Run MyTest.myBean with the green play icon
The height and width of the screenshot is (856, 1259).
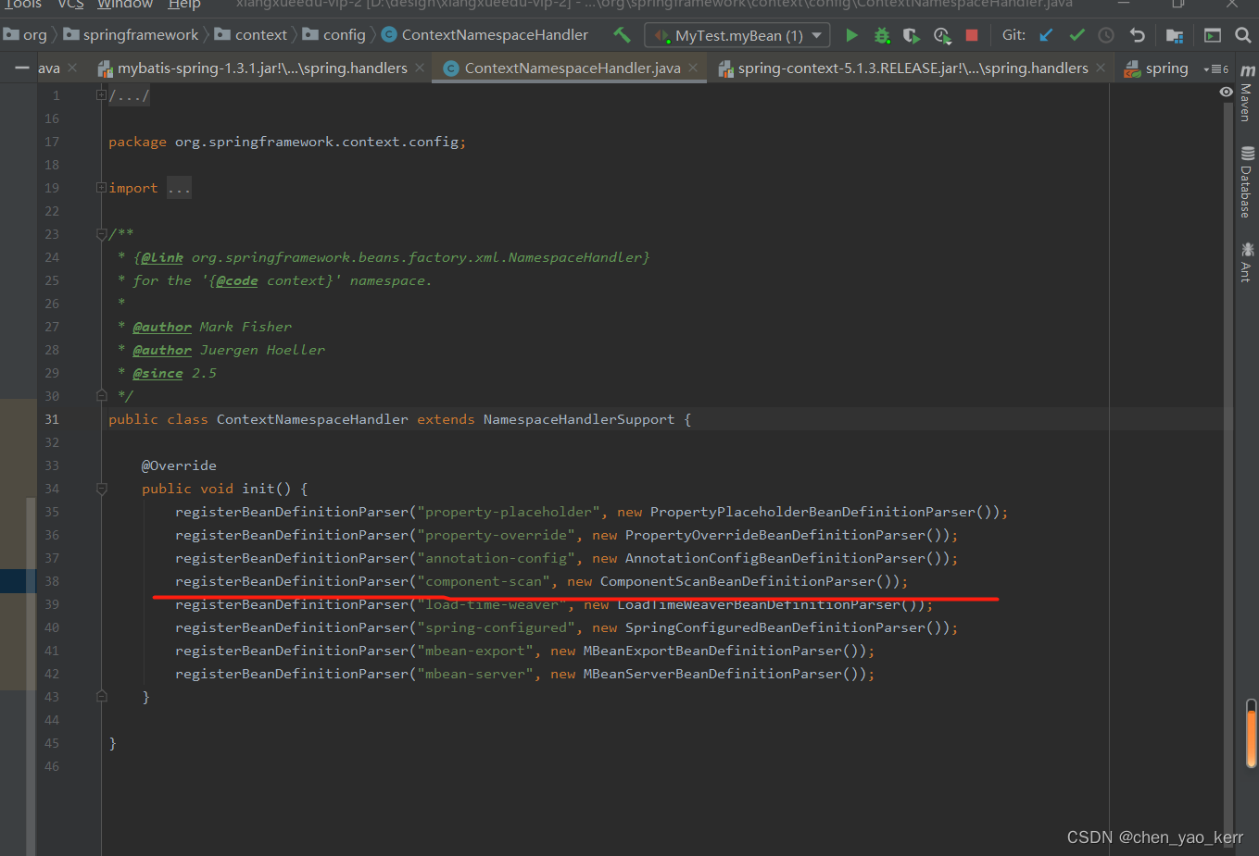click(x=851, y=35)
